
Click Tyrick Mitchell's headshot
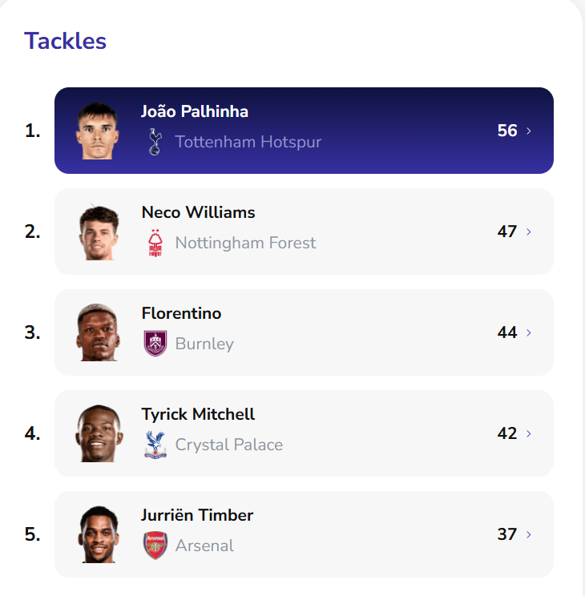coord(99,433)
